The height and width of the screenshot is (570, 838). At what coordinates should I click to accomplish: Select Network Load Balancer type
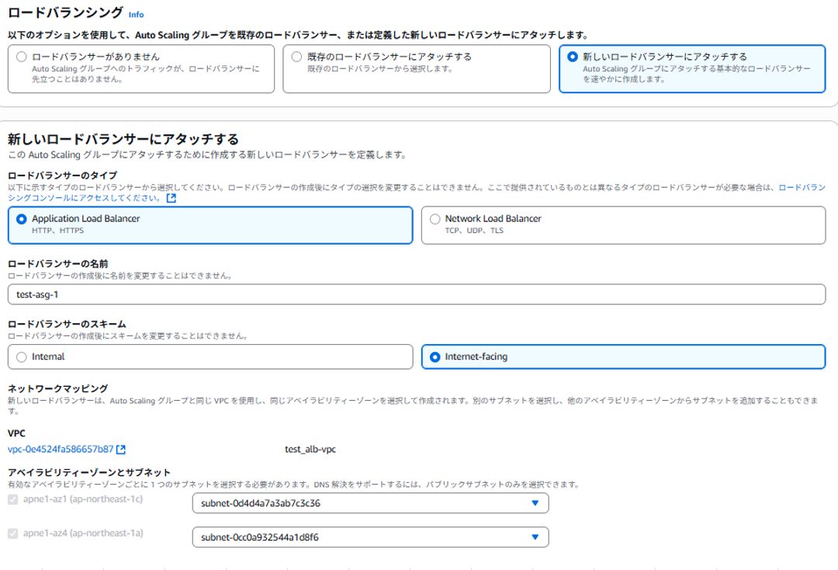436,220
